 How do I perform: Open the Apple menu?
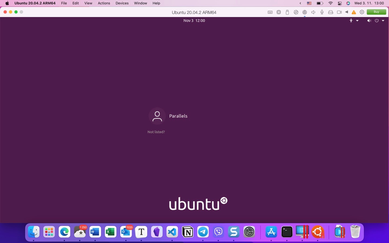coord(7,3)
